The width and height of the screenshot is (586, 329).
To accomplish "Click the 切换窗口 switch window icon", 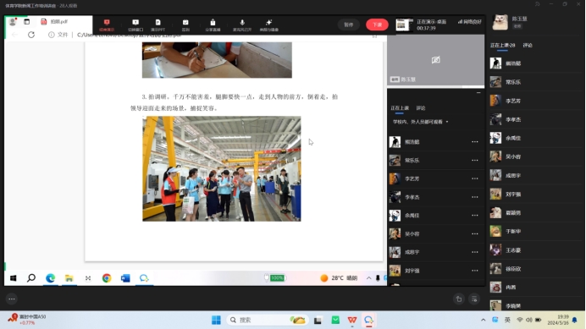I will click(x=135, y=25).
